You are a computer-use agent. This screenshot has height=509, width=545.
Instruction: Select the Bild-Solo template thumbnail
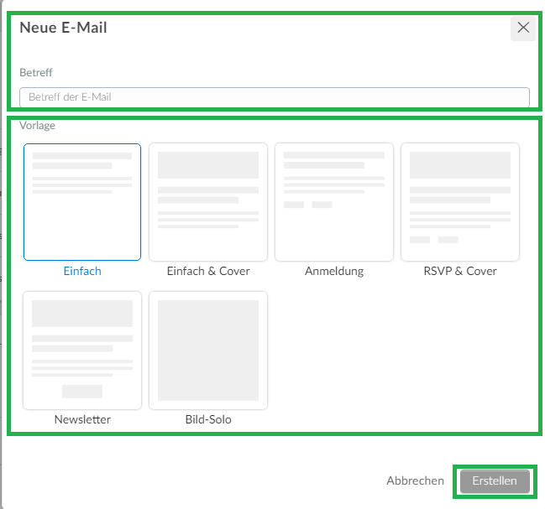(208, 351)
